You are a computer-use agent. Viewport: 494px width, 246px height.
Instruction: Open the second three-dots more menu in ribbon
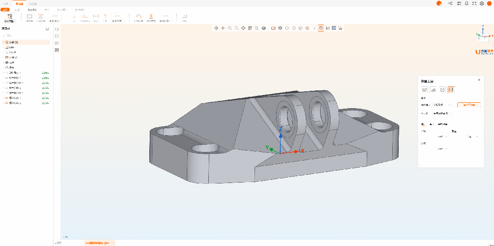pos(118,16)
